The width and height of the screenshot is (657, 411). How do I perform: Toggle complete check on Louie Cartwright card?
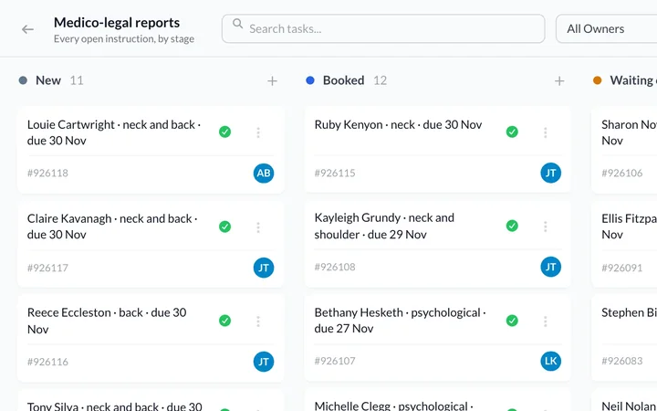[225, 132]
